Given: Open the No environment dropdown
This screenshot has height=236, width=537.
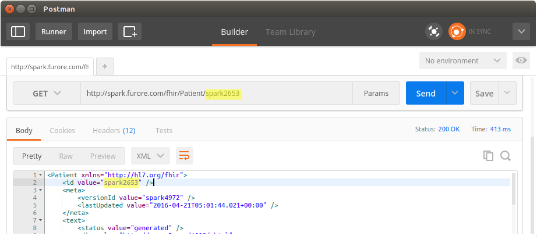Looking at the screenshot, I should point(462,60).
